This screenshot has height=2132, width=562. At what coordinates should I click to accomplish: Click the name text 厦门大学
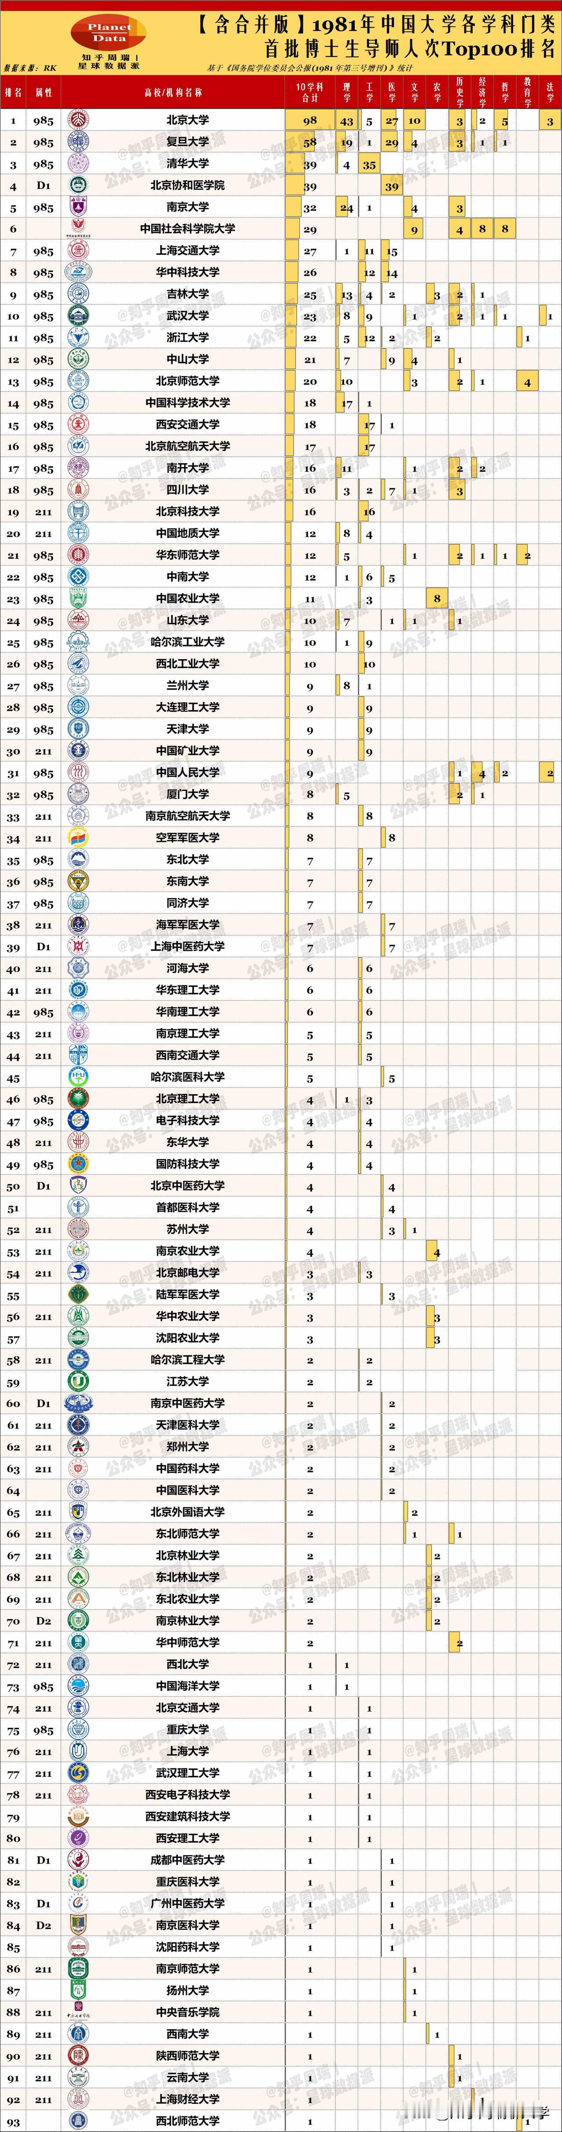[x=188, y=794]
